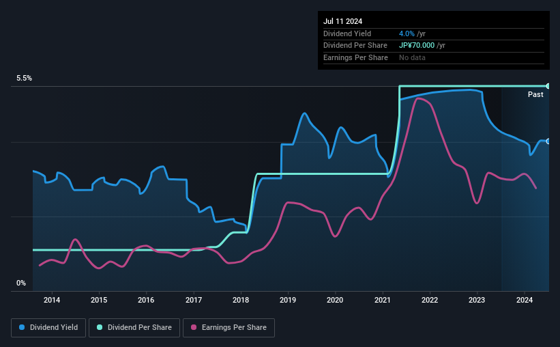
Task: Click the blue Dividend Yield legend dot
Action: tap(22, 327)
